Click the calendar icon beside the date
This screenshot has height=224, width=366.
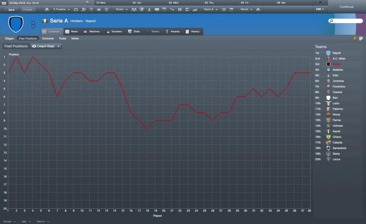pyautogui.click(x=4, y=3)
